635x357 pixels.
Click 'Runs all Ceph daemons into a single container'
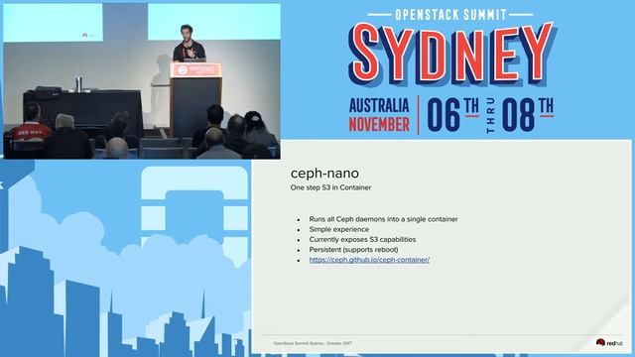point(383,219)
